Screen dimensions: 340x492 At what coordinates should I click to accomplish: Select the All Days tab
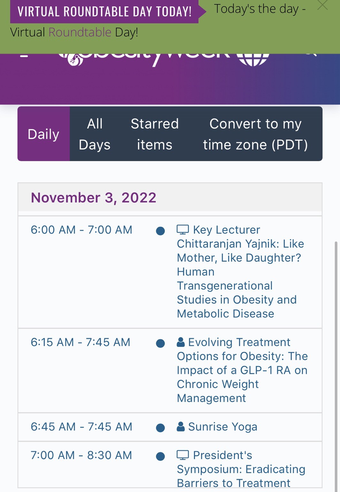click(95, 134)
